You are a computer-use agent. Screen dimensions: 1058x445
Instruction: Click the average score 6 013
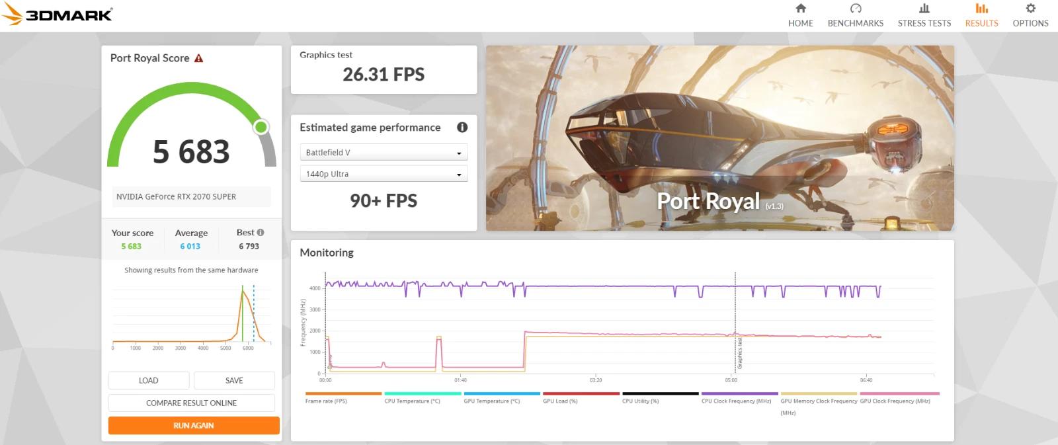tap(190, 246)
